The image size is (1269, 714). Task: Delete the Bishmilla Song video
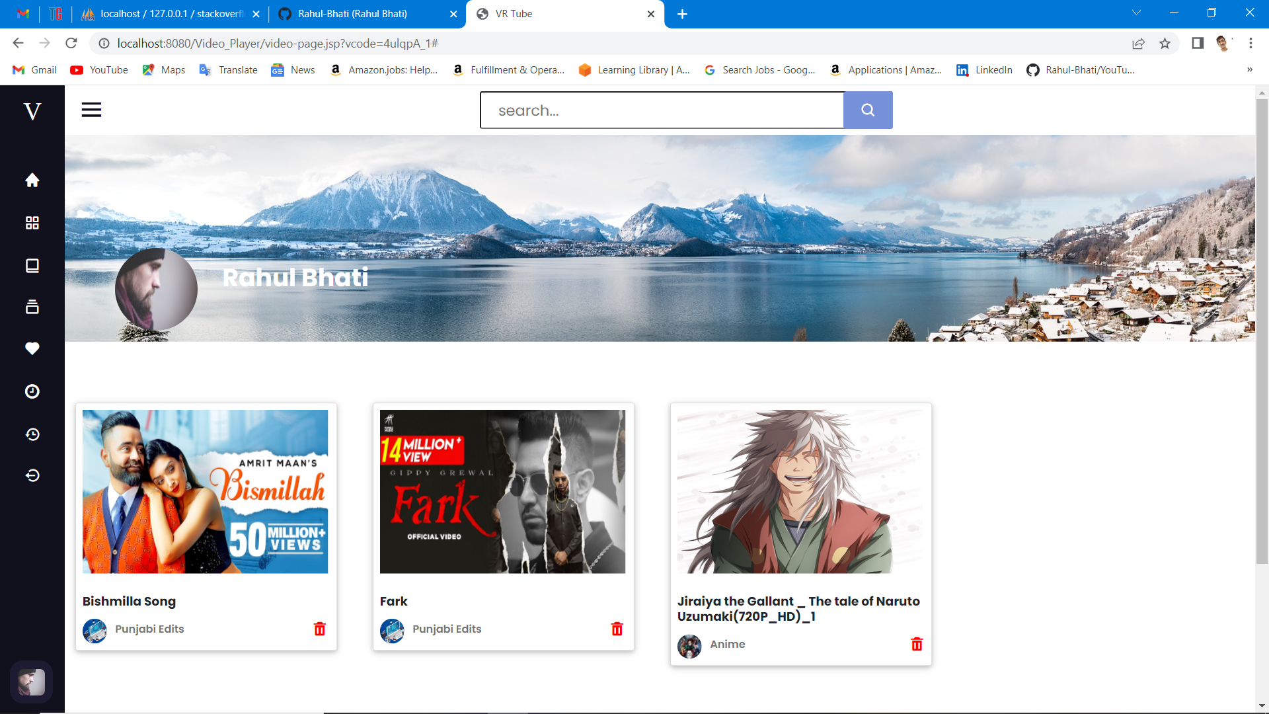(x=319, y=629)
